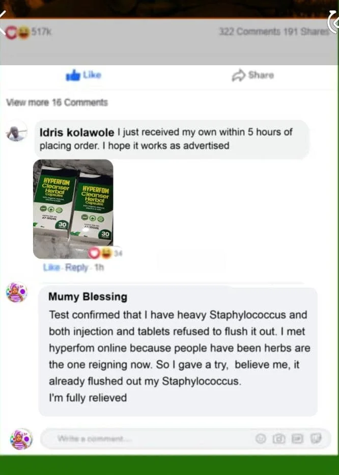Click Idris kolawole's avatar picture
This screenshot has width=339, height=475.
pos(17,131)
